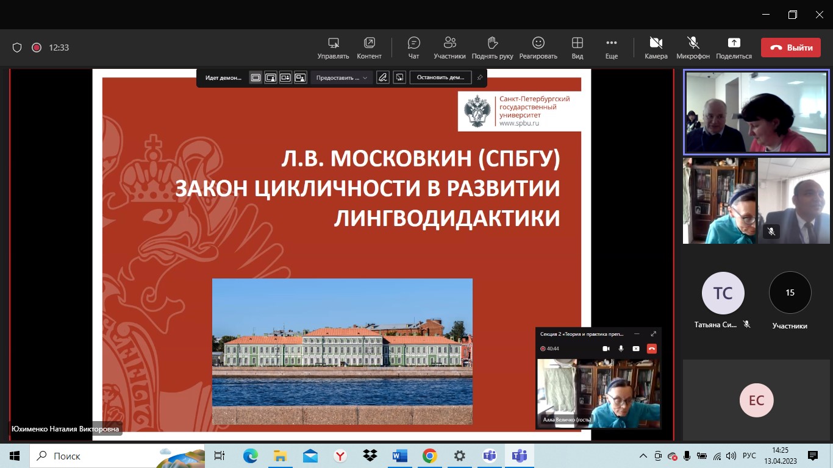Select the content-only presenter layout mode
The image size is (833, 468).
(256, 77)
